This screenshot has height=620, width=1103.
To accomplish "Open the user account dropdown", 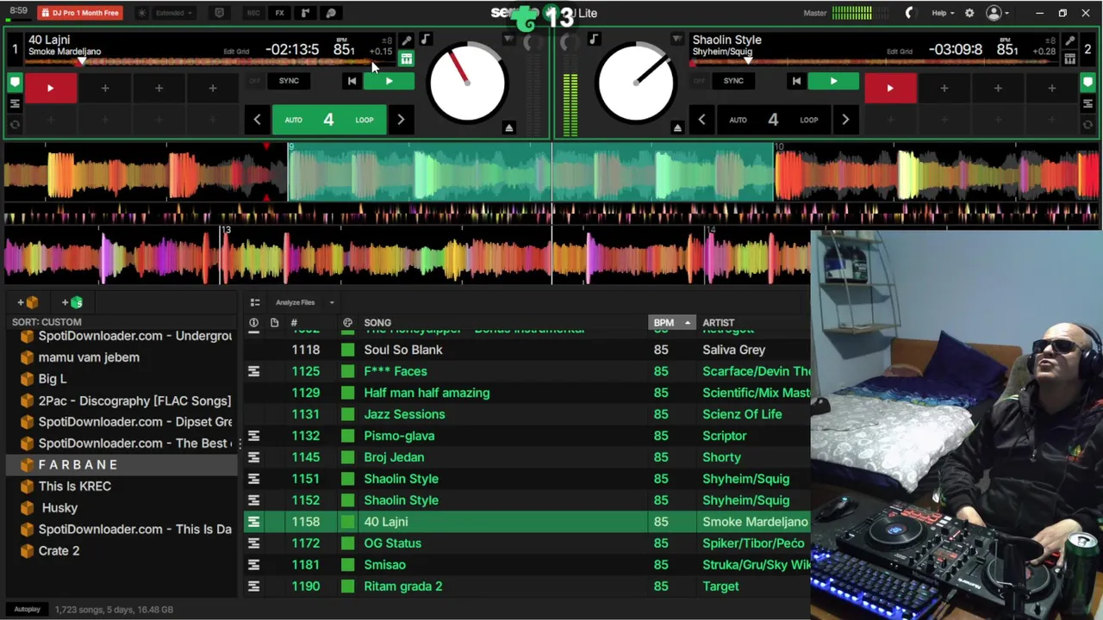I will 997,13.
